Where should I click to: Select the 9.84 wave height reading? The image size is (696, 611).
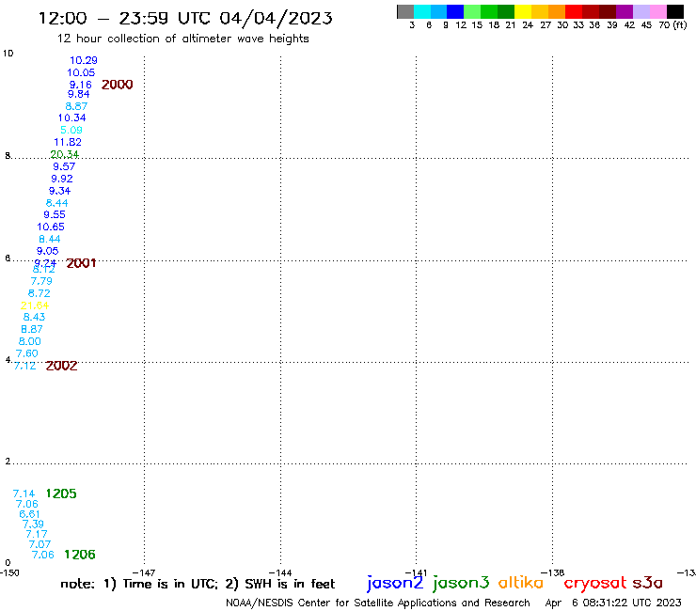point(79,94)
